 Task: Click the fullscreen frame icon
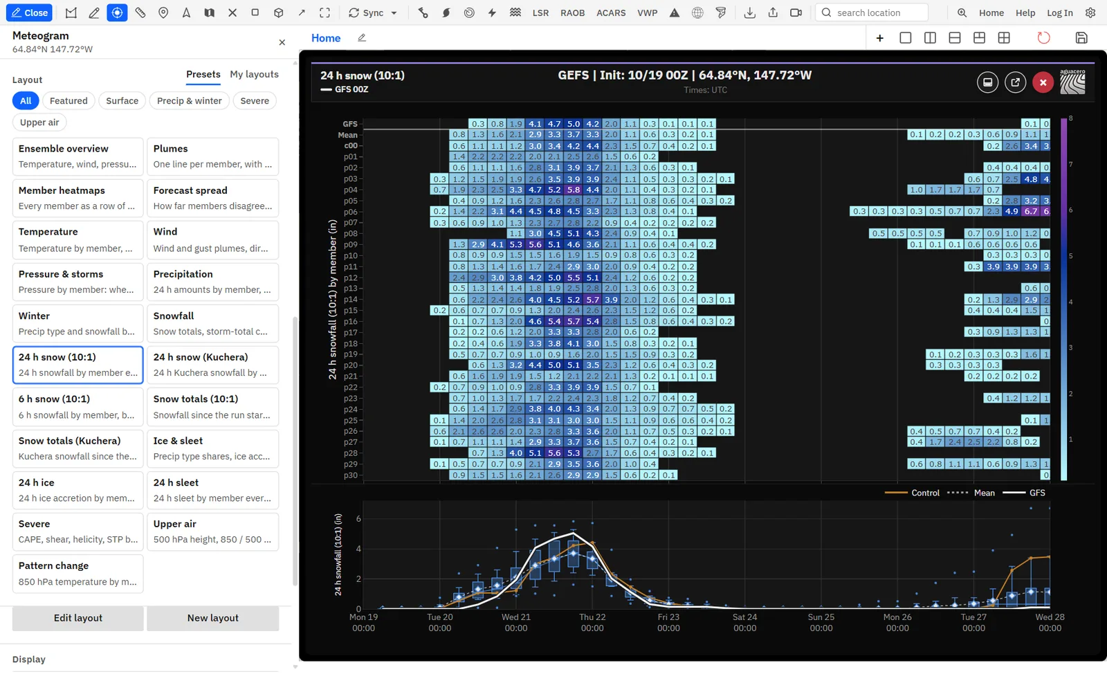pyautogui.click(x=324, y=12)
